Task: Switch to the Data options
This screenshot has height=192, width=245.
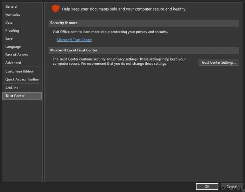Action: [x=9, y=22]
